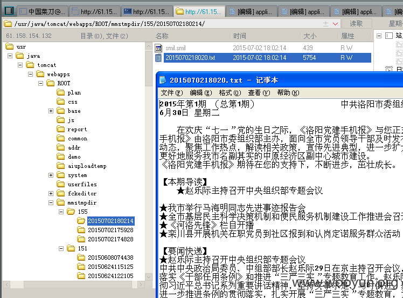Image resolution: width=403 pixels, height=298 pixels.
Task: Open the 查看(V) menu in Notepad
Action: coord(259,93)
